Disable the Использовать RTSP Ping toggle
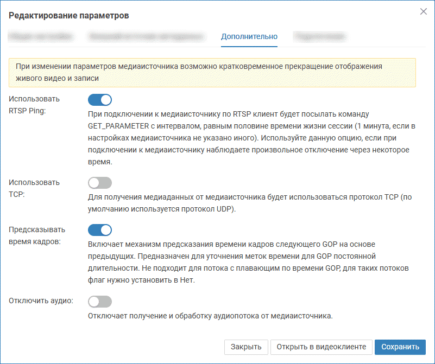 tap(99, 99)
